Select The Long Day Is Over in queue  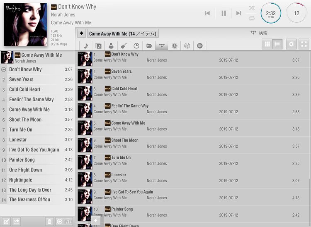pos(37,190)
